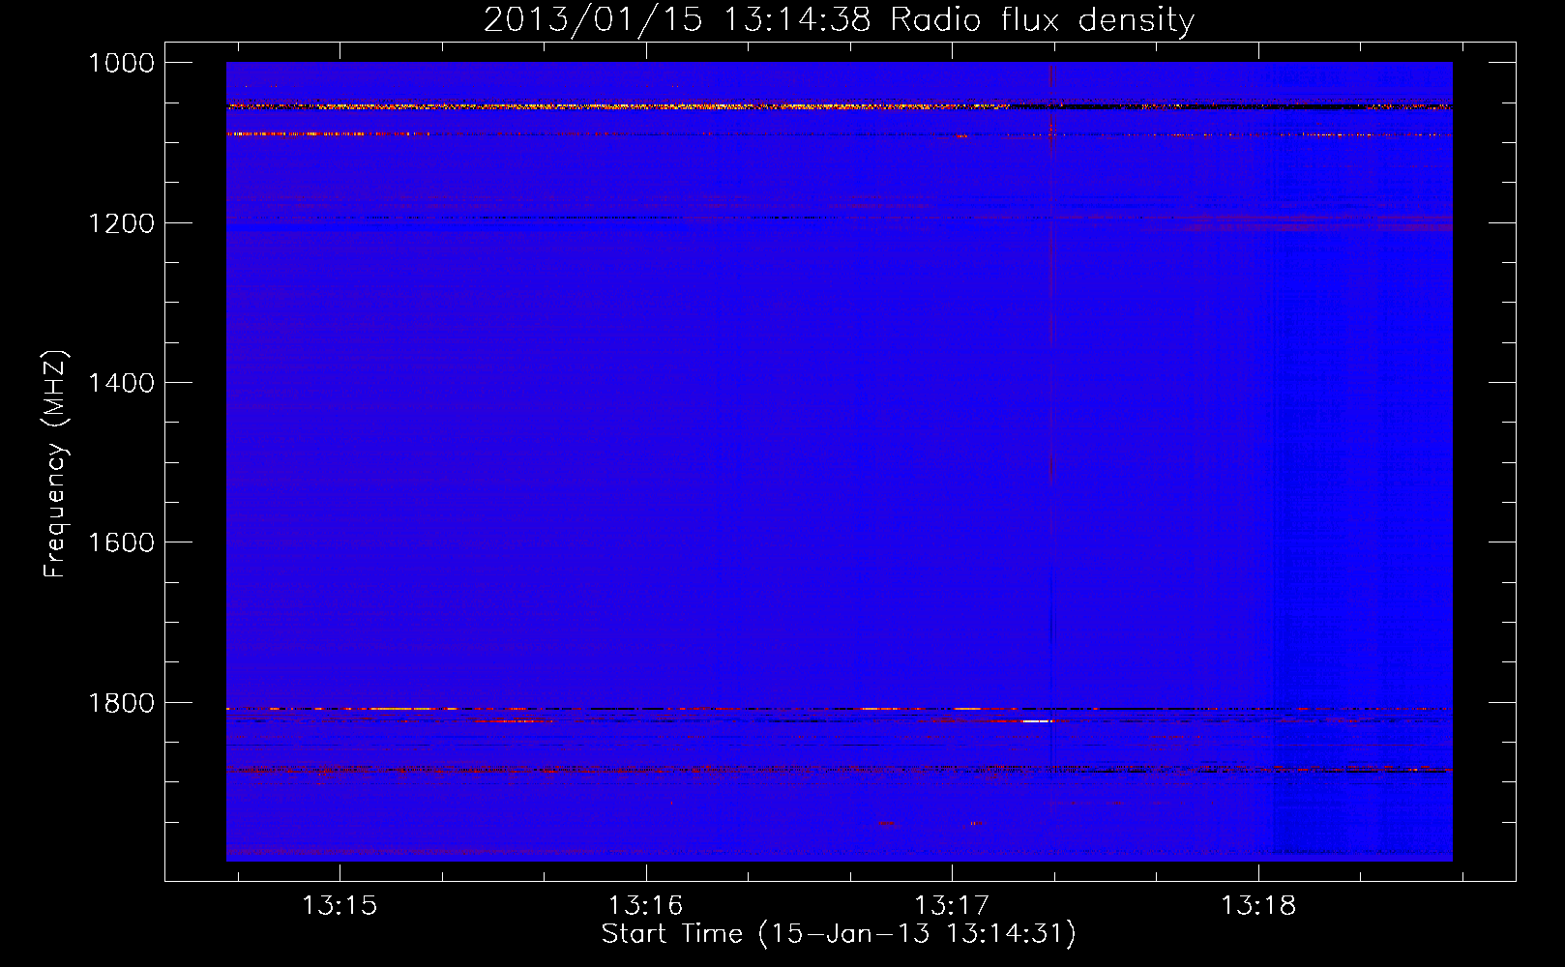1565x967 pixels.
Task: Click the 13:18 time tick label
Action: (1257, 906)
